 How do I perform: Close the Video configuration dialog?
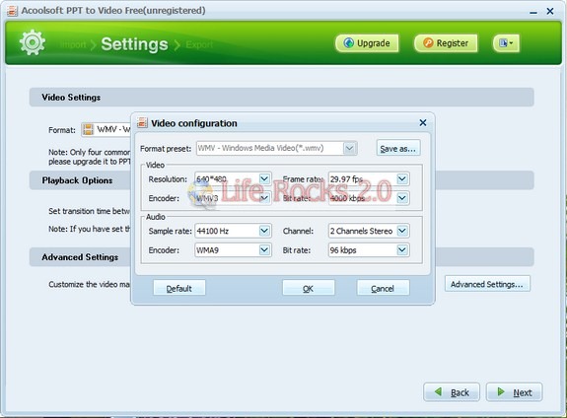point(423,123)
